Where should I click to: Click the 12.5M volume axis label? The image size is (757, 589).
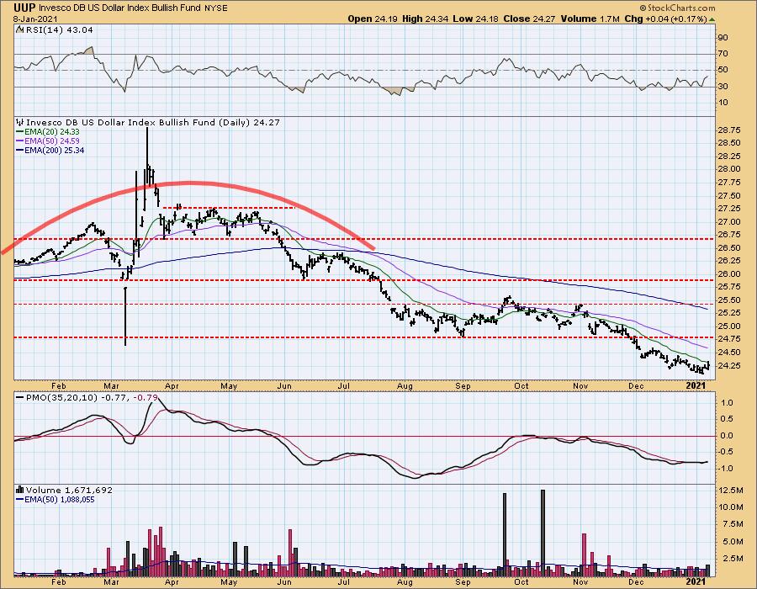pyautogui.click(x=730, y=491)
